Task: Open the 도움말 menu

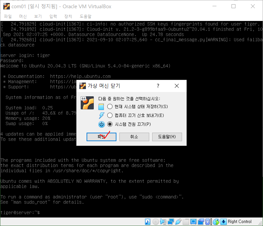Action: 86,16
